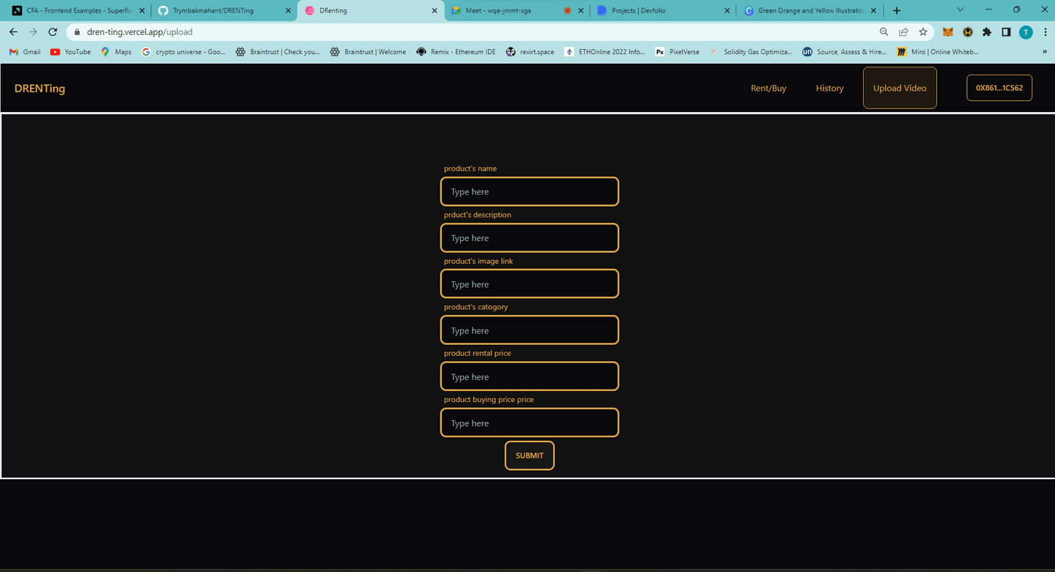Open the Gmail bookmark
Viewport: 1055px width, 572px height.
[x=25, y=52]
